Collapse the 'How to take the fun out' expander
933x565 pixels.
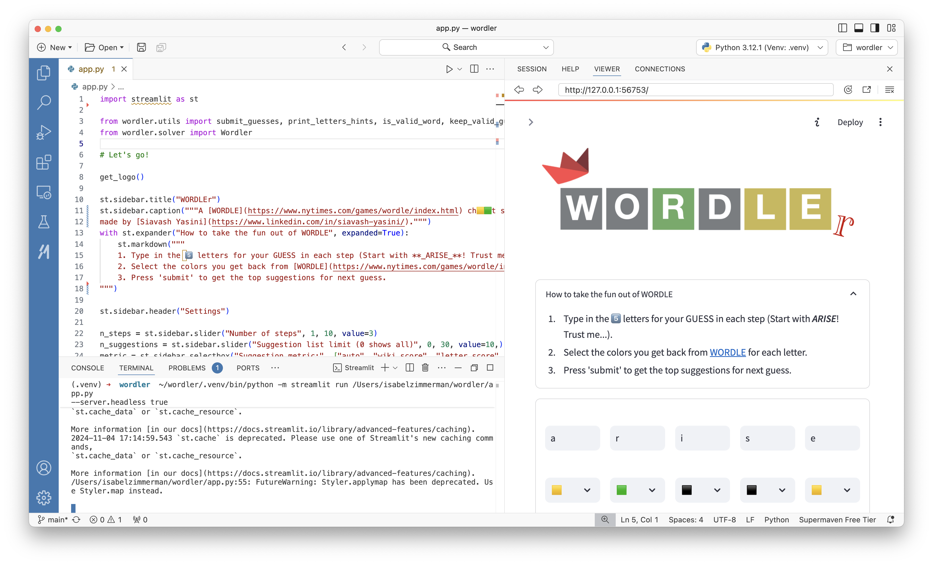coord(853,294)
